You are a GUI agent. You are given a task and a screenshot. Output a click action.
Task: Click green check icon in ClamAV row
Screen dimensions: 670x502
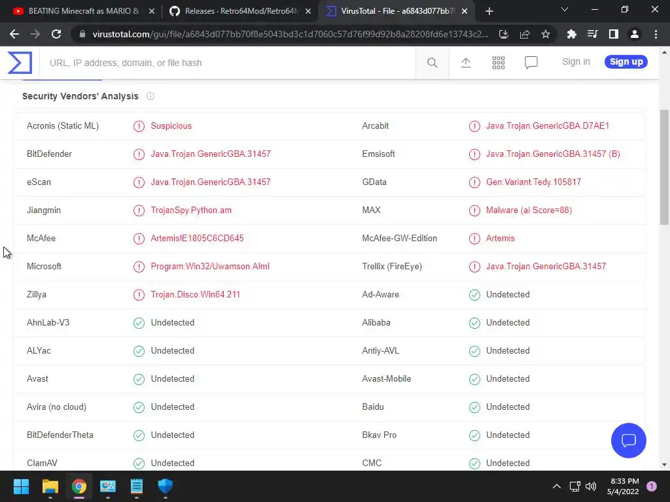[139, 463]
